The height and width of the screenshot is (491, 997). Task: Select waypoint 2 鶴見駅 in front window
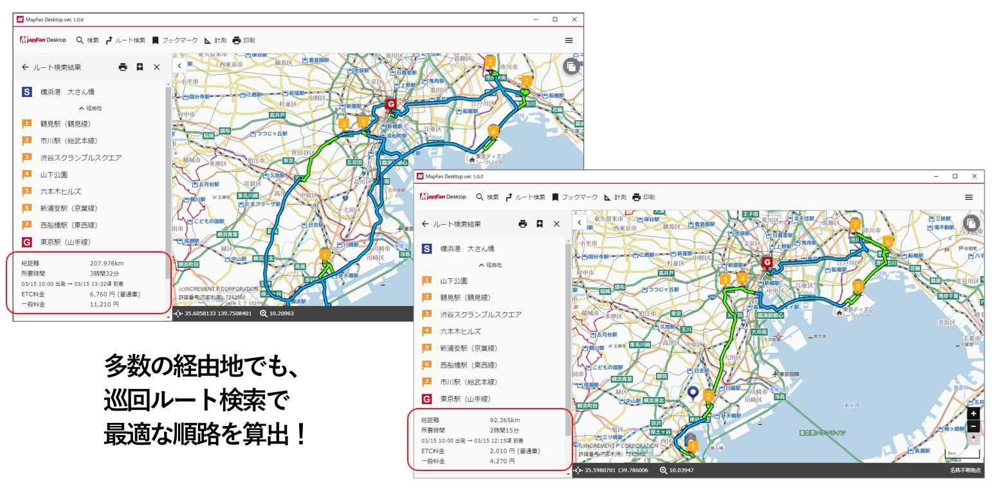[x=456, y=298]
